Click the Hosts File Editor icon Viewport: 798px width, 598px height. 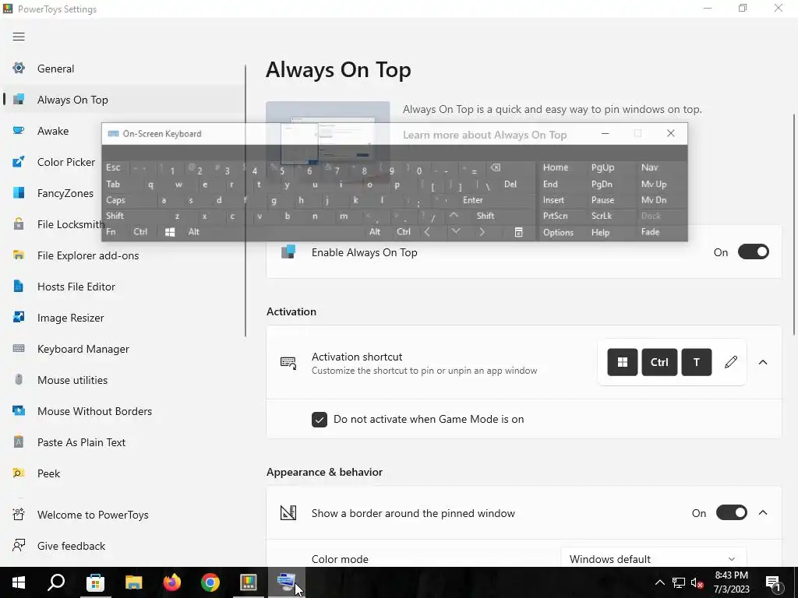click(19, 287)
